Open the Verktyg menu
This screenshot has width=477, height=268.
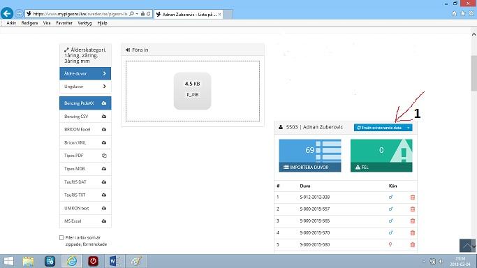point(85,23)
